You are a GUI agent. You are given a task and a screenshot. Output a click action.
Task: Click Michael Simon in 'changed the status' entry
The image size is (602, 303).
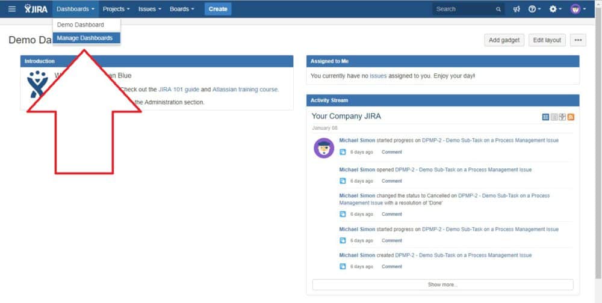[x=357, y=195]
